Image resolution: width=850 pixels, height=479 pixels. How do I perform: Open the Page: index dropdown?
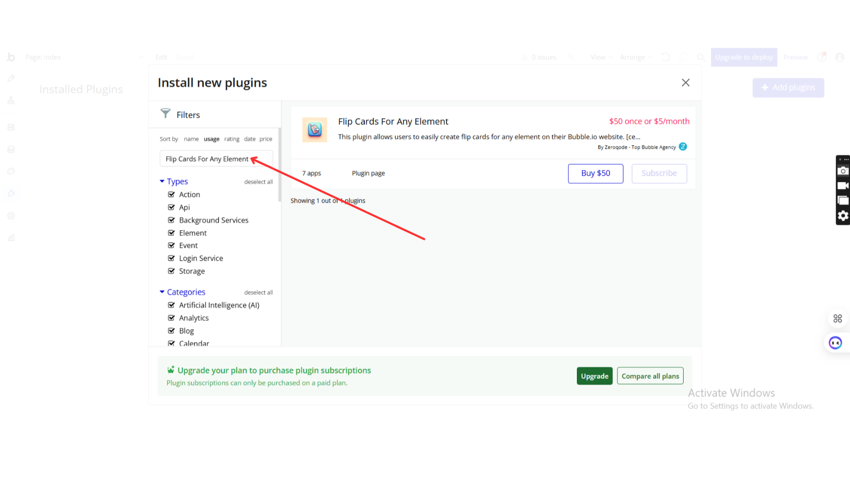click(x=84, y=57)
